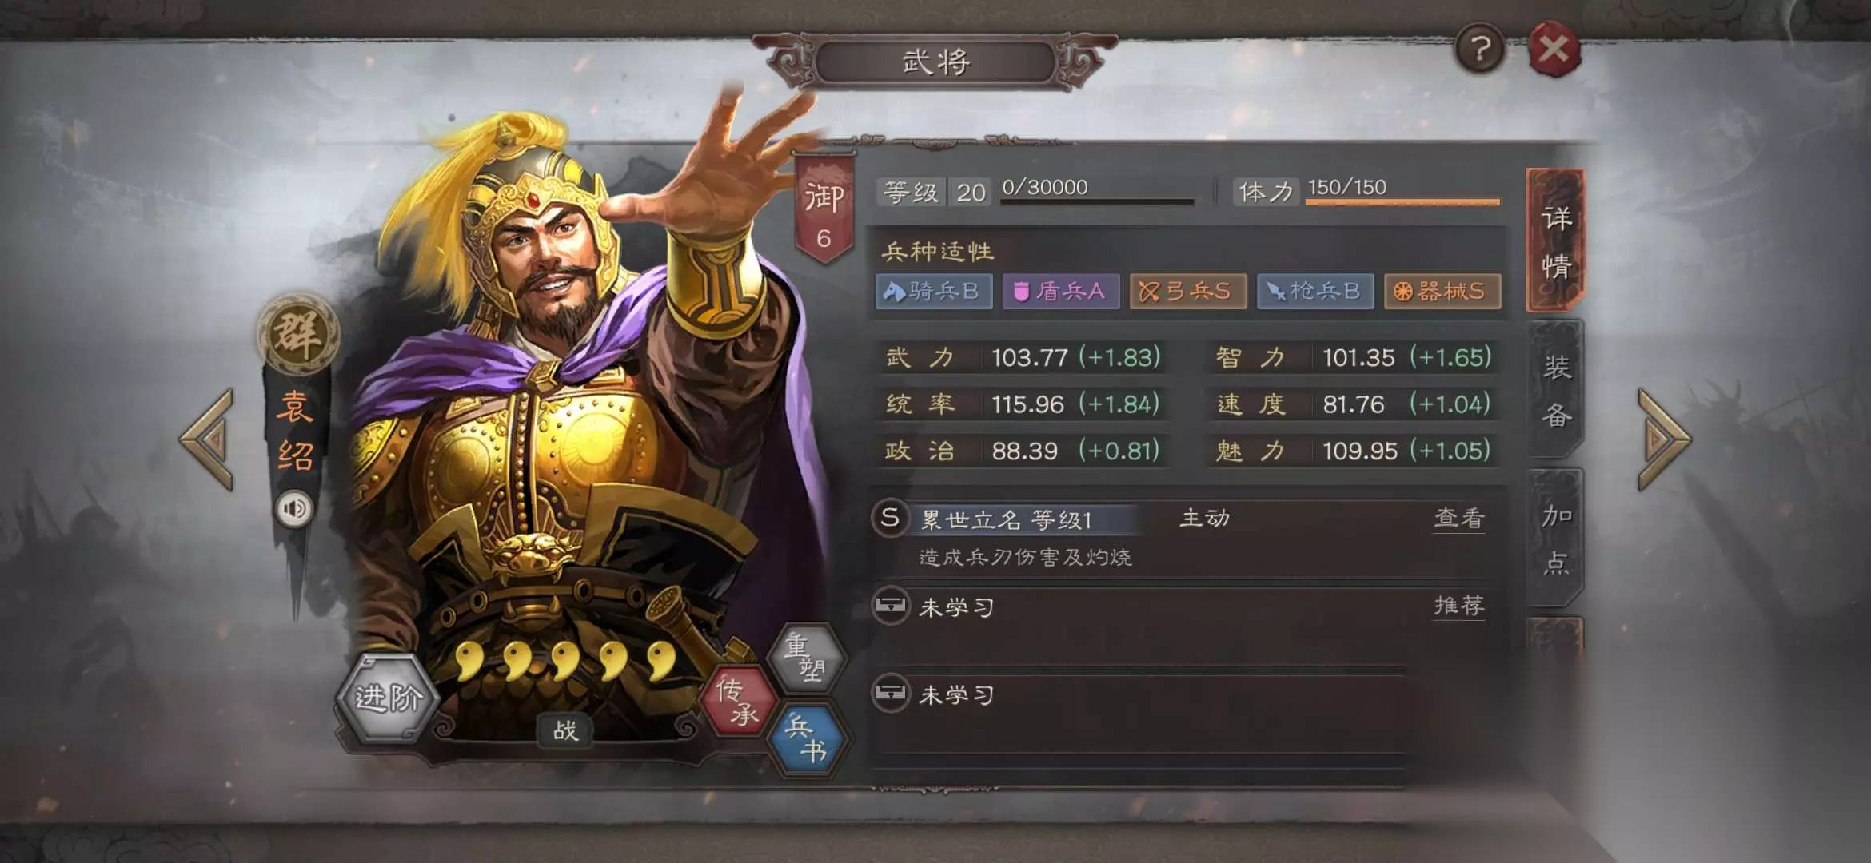1871x863 pixels.
Task: Tap the 体力 150/150 stamina bar
Action: 1402,192
